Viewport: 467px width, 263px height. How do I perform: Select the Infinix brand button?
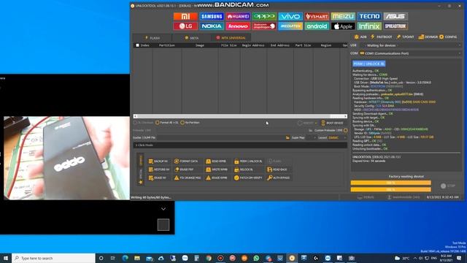[369, 26]
